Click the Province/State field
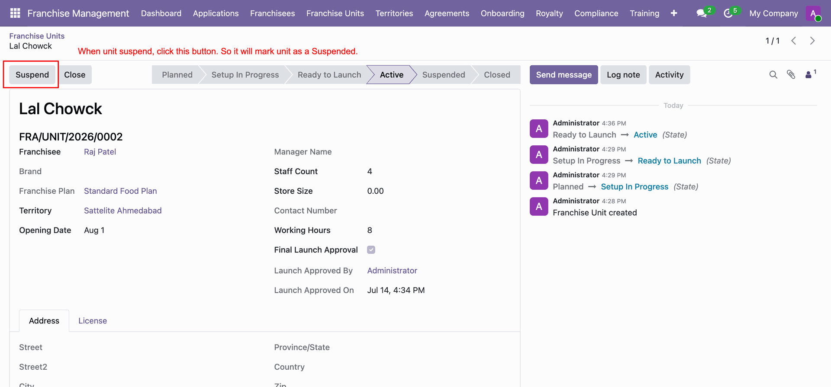The height and width of the screenshot is (387, 831). pos(439,348)
